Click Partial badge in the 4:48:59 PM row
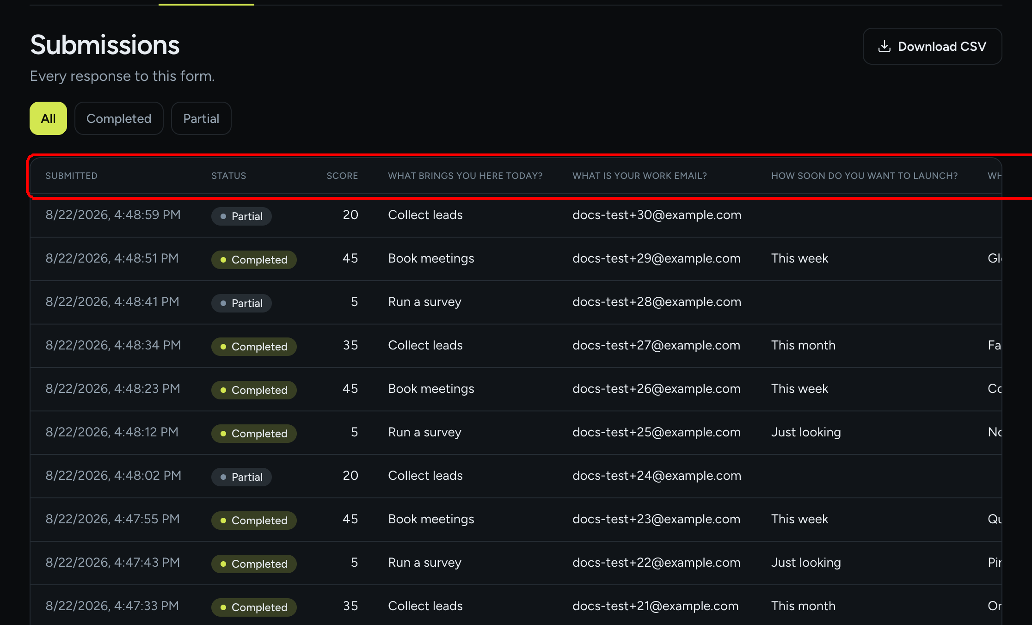Viewport: 1032px width, 625px height. 241,216
